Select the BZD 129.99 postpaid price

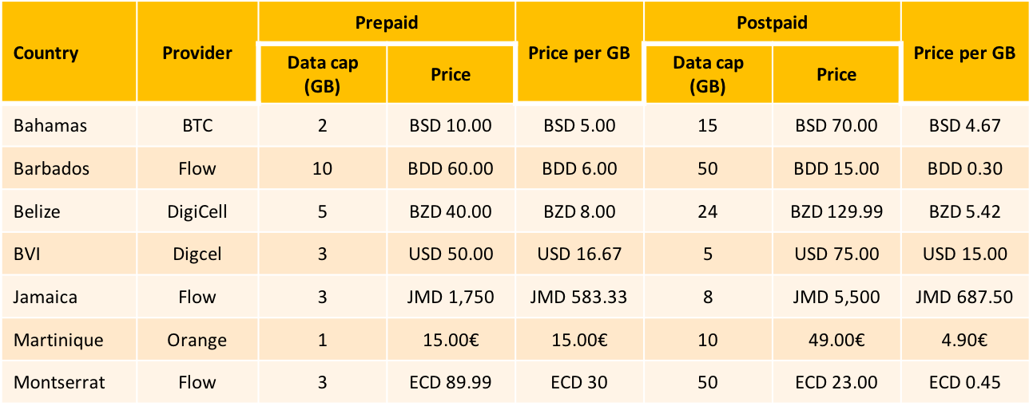point(836,211)
